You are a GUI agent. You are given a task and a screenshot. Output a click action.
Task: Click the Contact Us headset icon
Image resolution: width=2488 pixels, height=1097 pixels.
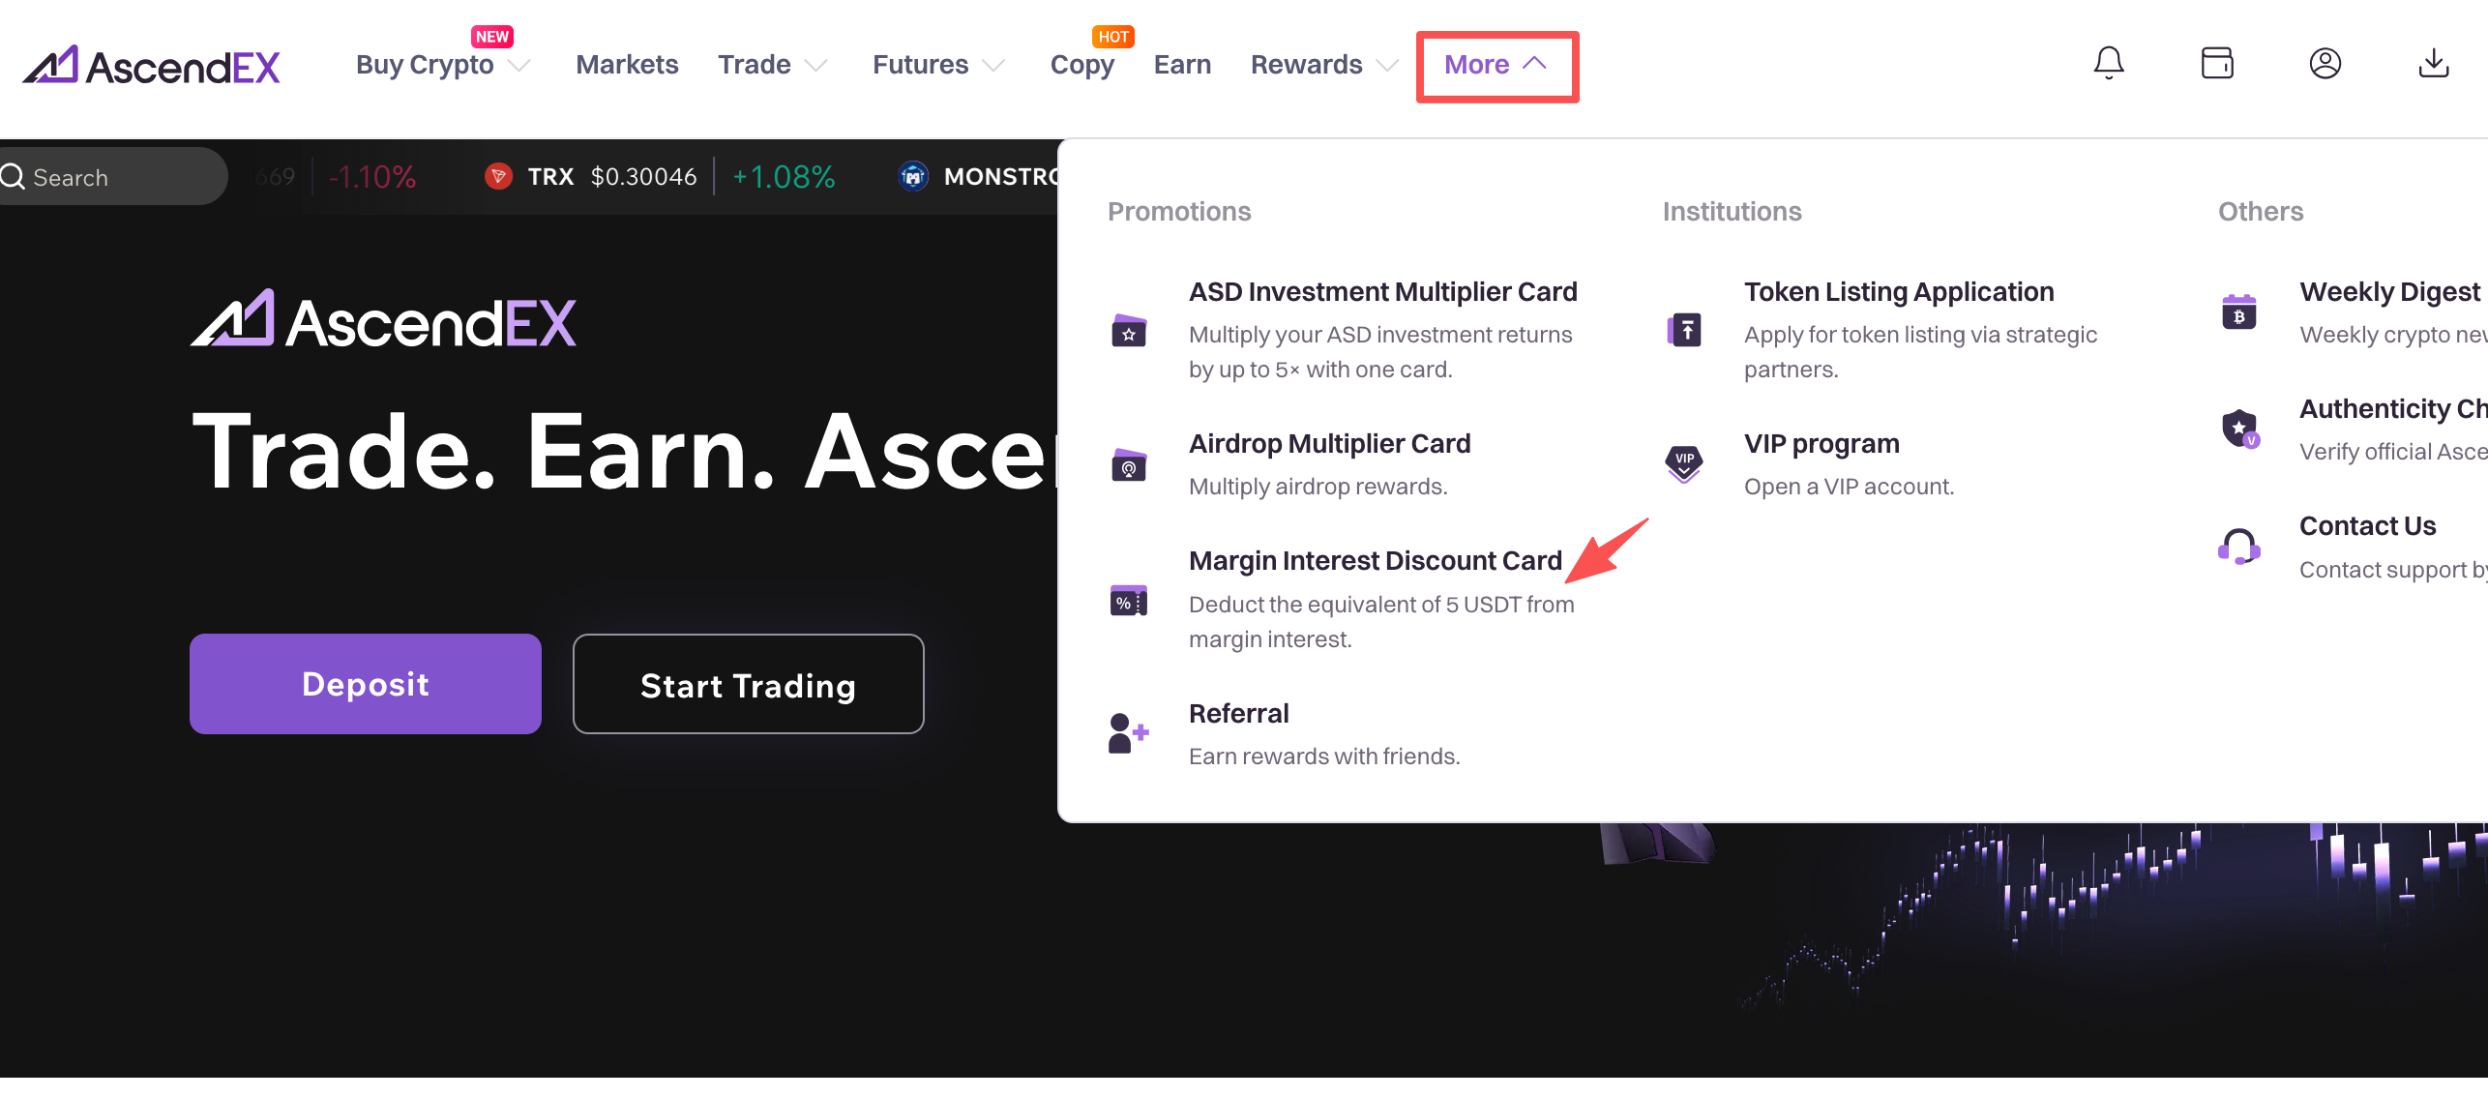coord(2239,548)
